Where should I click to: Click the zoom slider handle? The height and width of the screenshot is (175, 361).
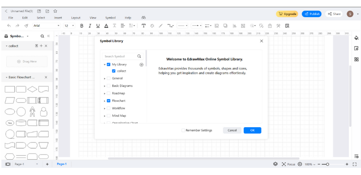[x=328, y=164]
